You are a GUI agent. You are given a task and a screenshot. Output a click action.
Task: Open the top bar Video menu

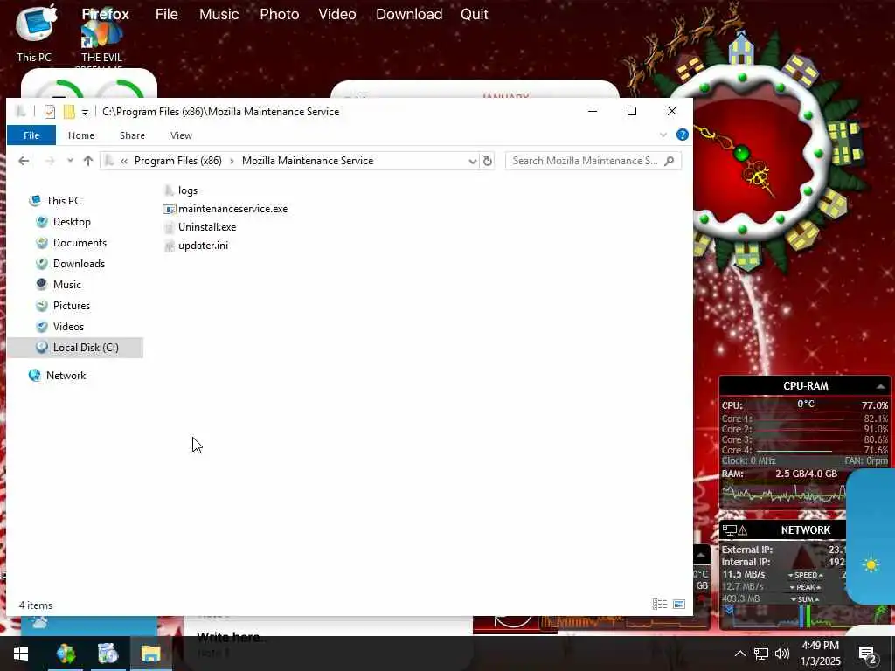pyautogui.click(x=336, y=14)
